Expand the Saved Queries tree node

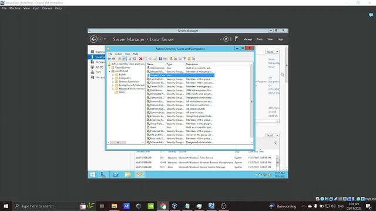coord(110,68)
